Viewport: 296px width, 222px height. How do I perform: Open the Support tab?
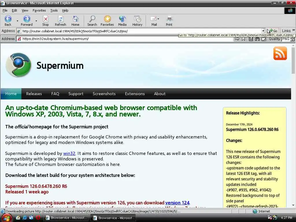click(76, 94)
